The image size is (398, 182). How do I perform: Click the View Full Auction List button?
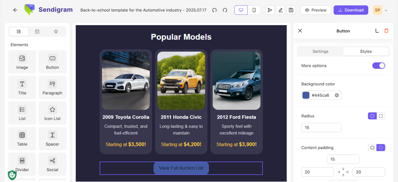[x=181, y=168]
